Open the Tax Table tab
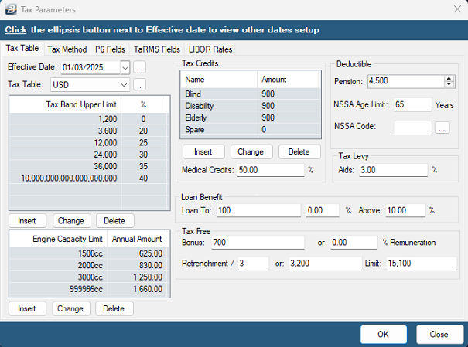The width and height of the screenshot is (468, 347). coord(22,48)
